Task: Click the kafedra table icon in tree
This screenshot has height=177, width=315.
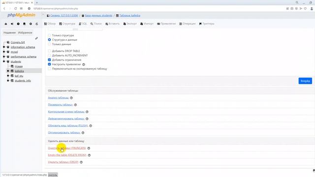Action: pos(12,71)
